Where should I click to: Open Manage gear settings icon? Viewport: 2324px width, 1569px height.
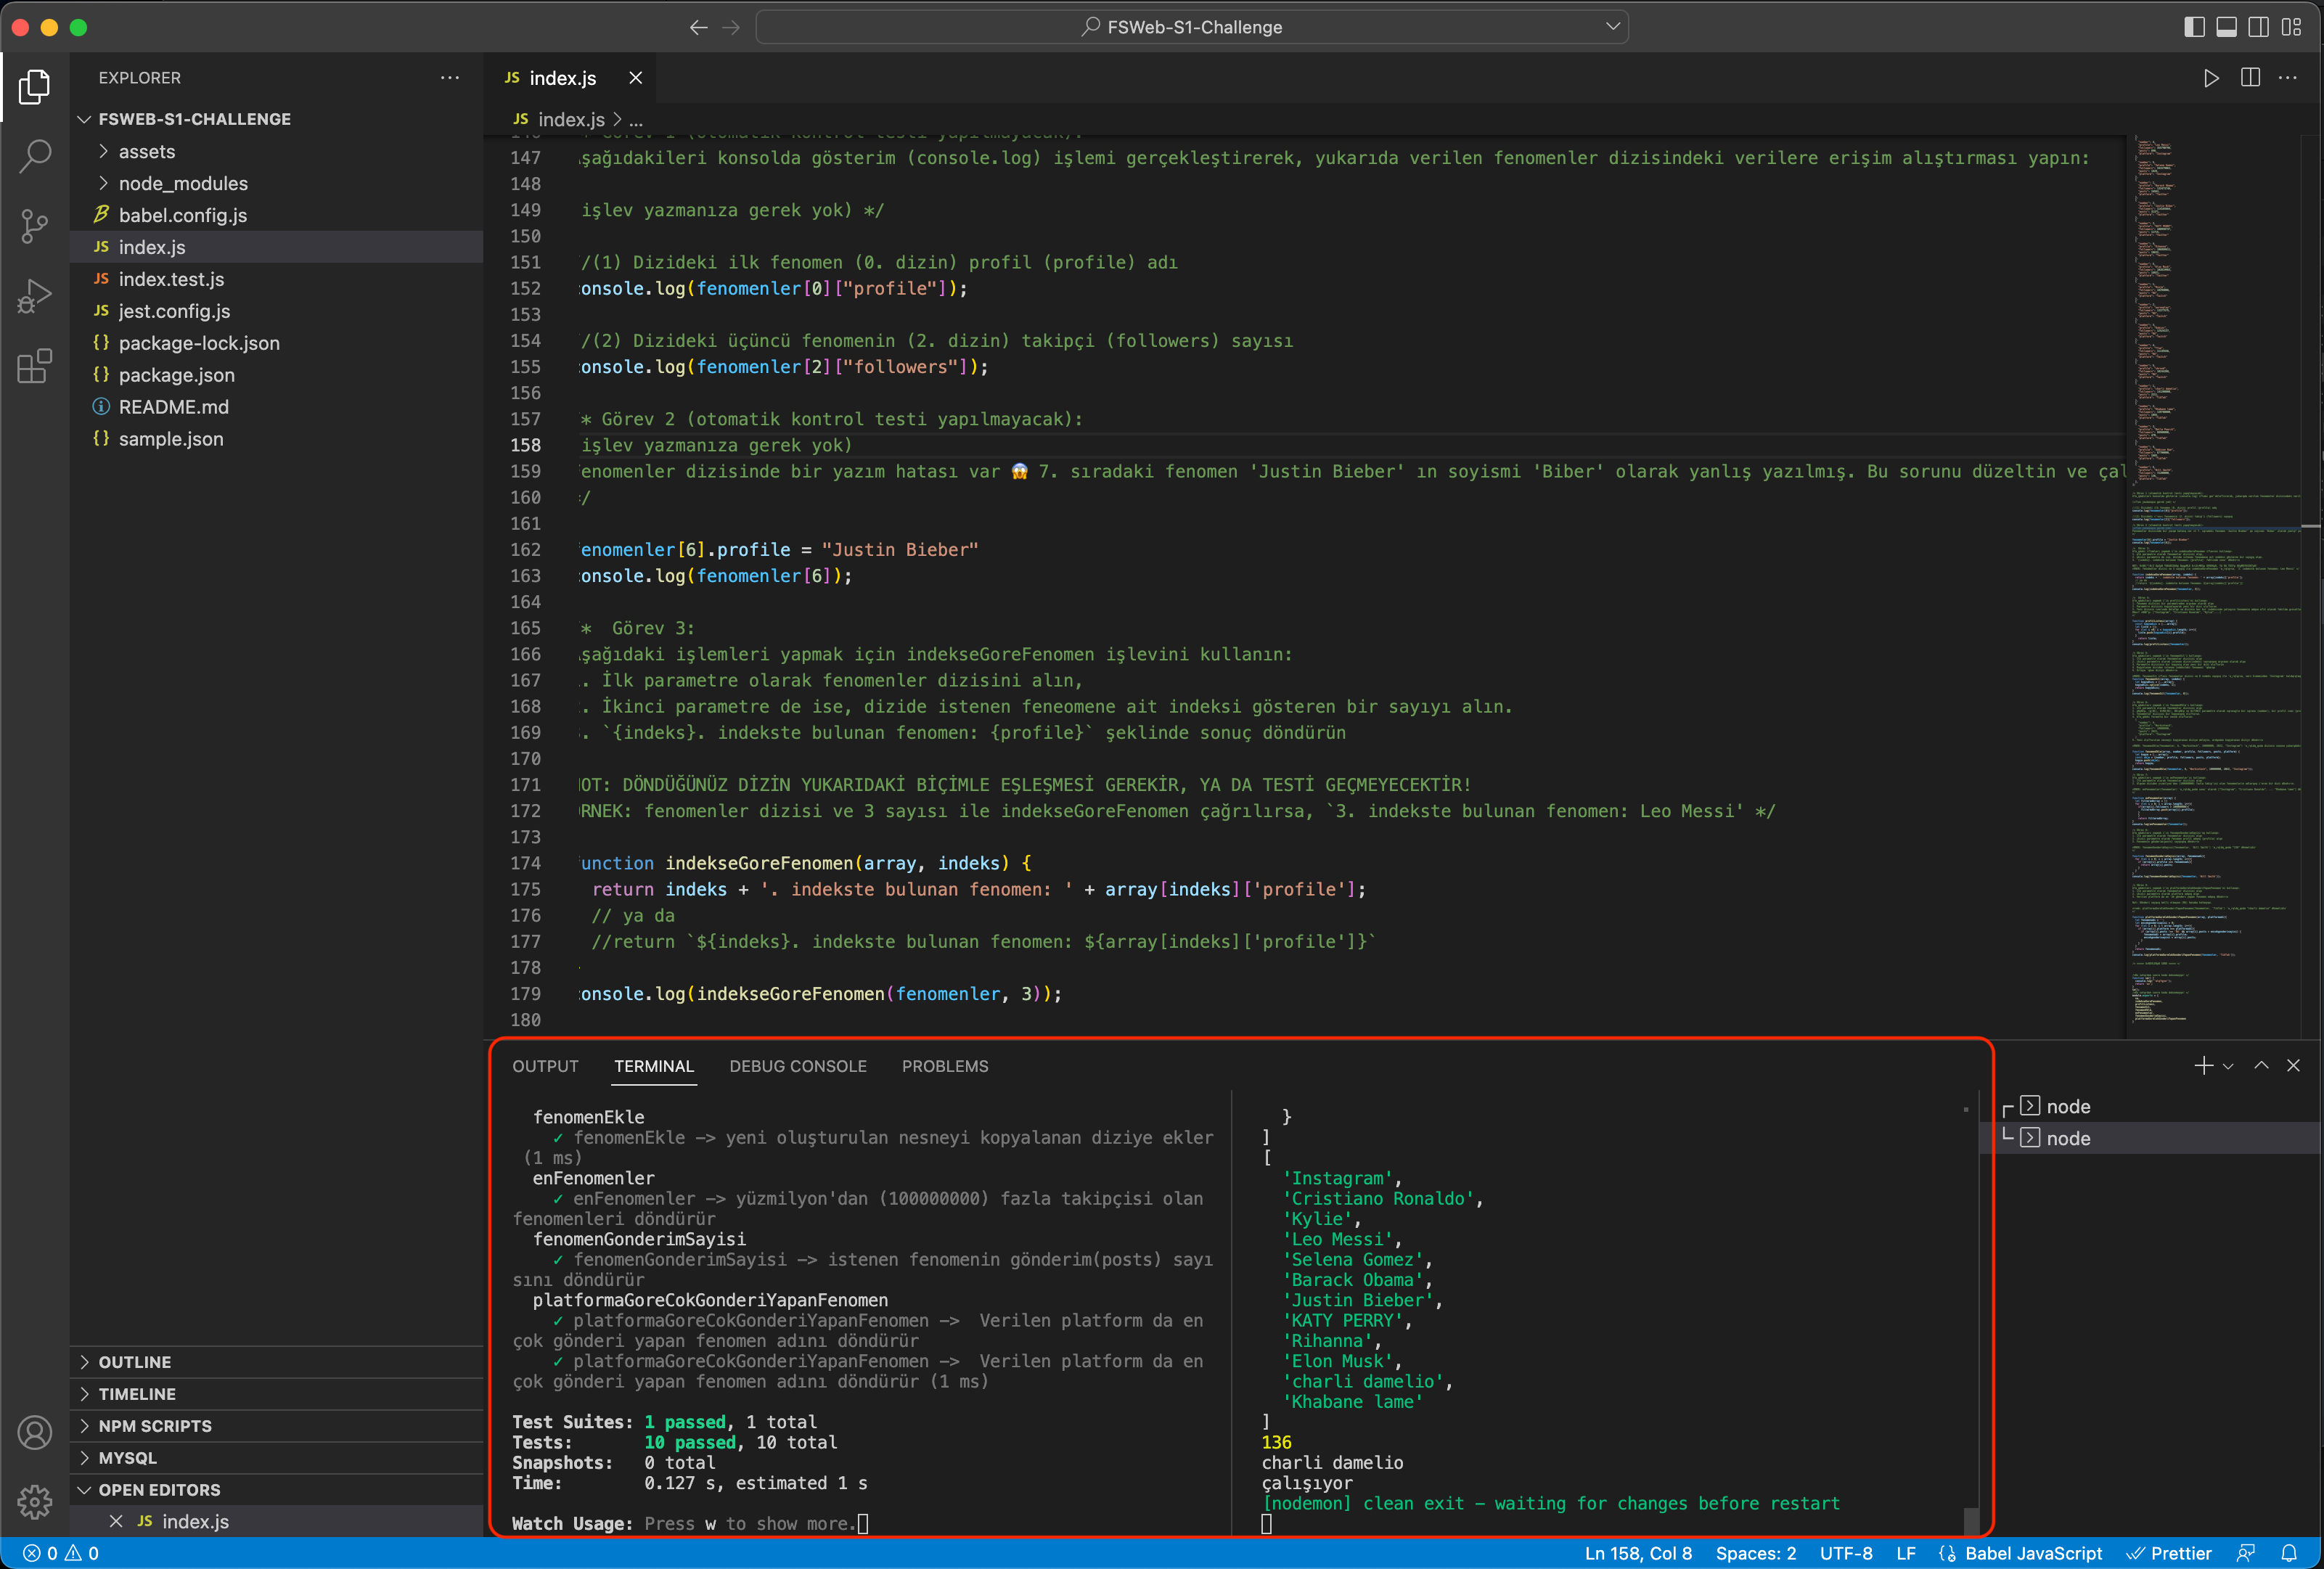coord(35,1501)
